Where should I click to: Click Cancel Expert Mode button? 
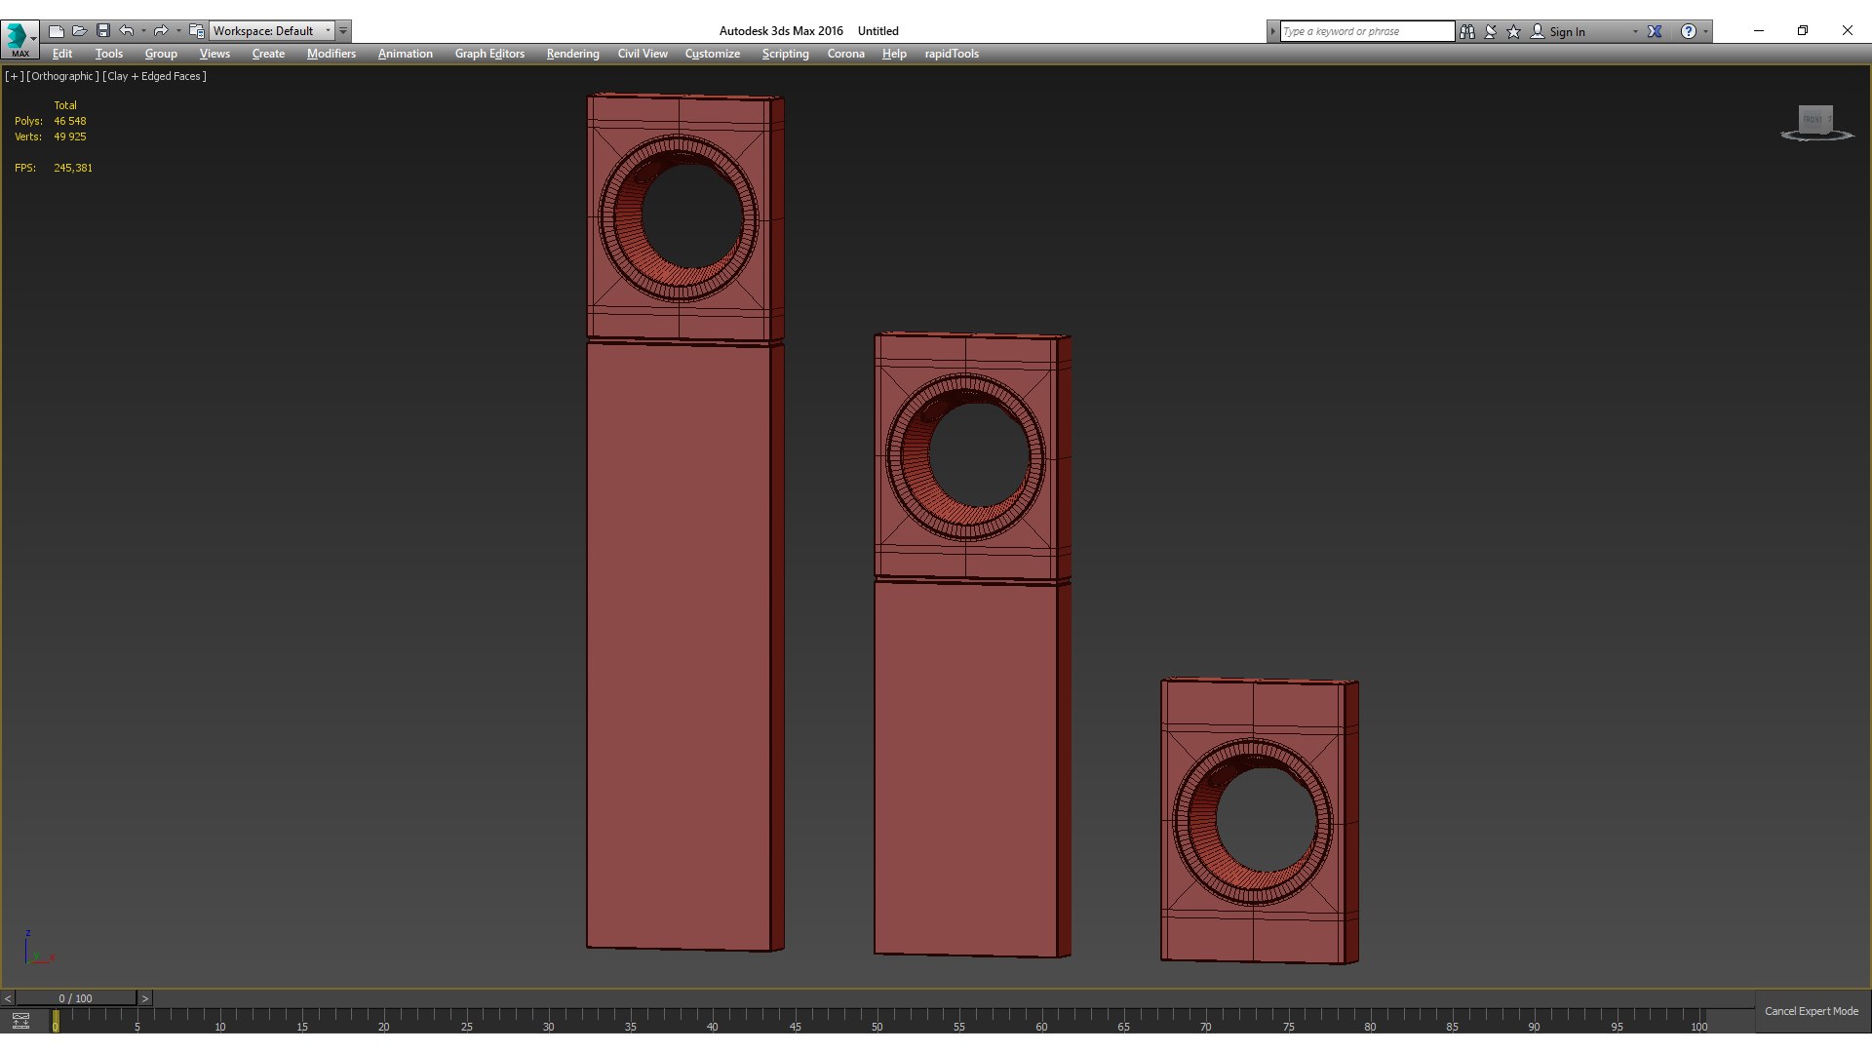(1811, 1011)
